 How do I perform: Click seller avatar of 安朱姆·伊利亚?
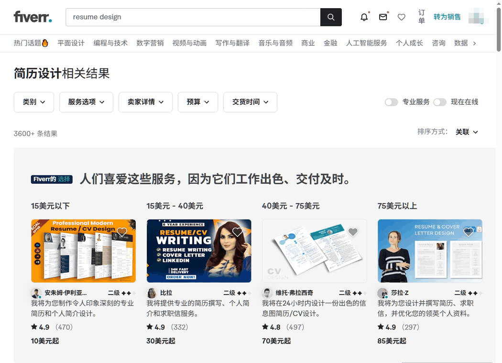click(x=36, y=293)
